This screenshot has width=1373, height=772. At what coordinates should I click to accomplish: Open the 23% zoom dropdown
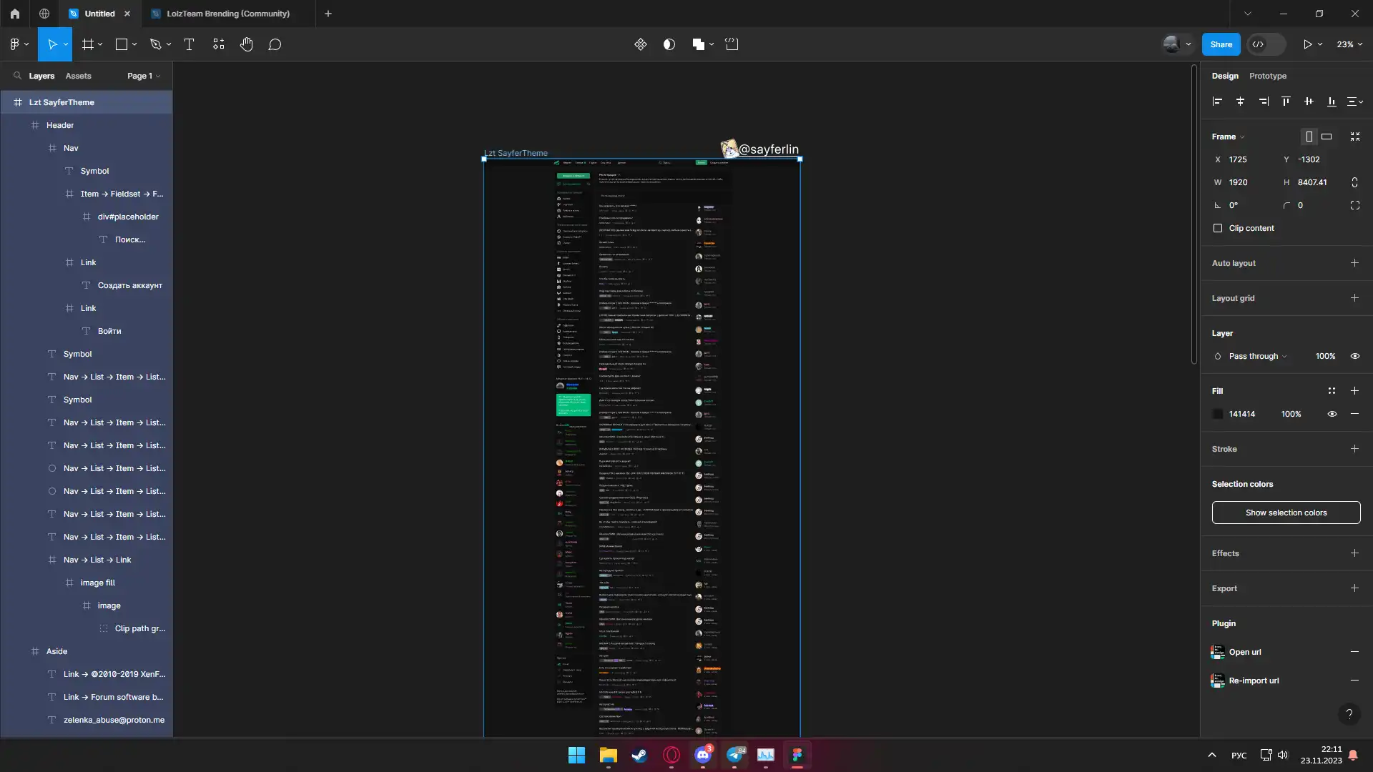1349,44
